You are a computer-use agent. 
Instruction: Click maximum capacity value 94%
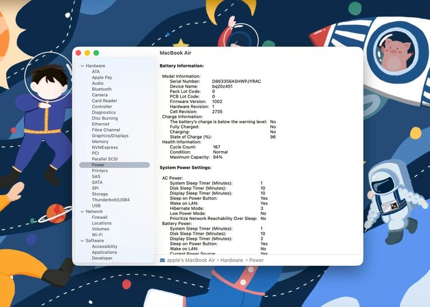click(x=218, y=157)
